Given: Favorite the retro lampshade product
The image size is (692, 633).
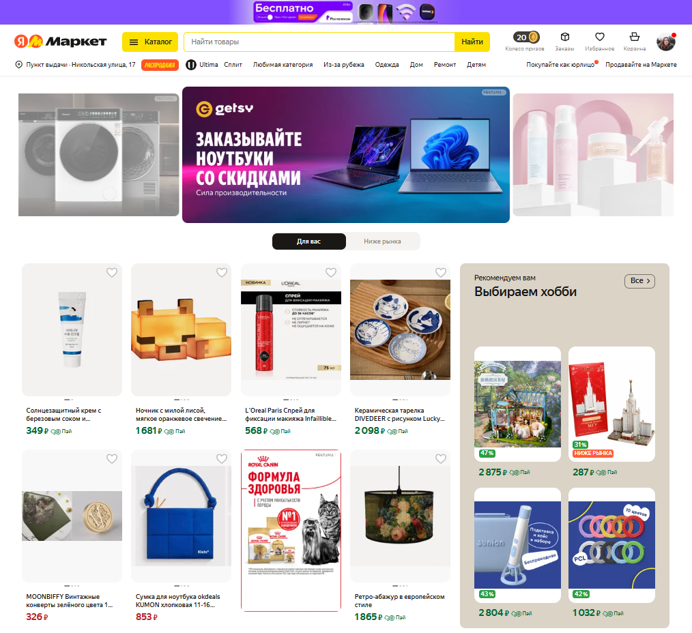Looking at the screenshot, I should pyautogui.click(x=440, y=459).
